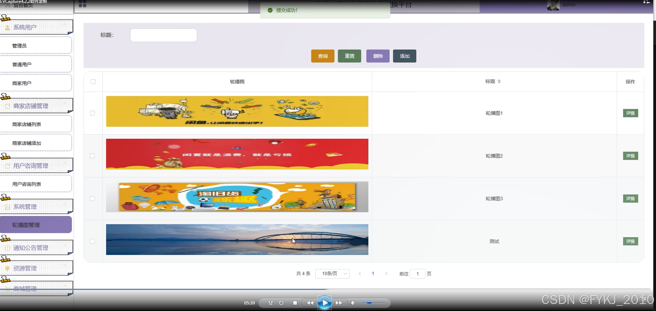Check the 轮播图2 row checkbox
The image size is (656, 311).
click(92, 156)
